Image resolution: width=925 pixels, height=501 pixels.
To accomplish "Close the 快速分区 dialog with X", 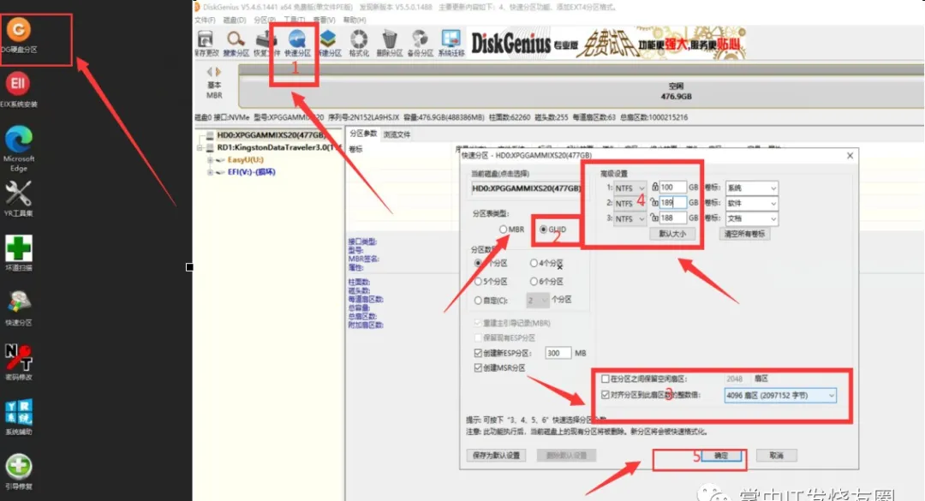I will tap(850, 156).
